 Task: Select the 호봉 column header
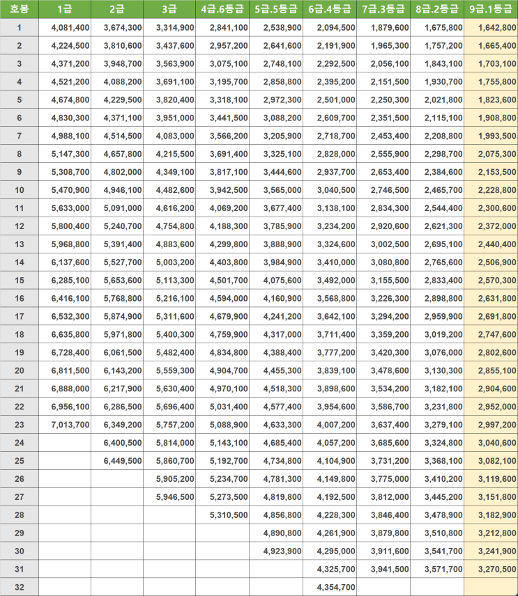point(19,9)
